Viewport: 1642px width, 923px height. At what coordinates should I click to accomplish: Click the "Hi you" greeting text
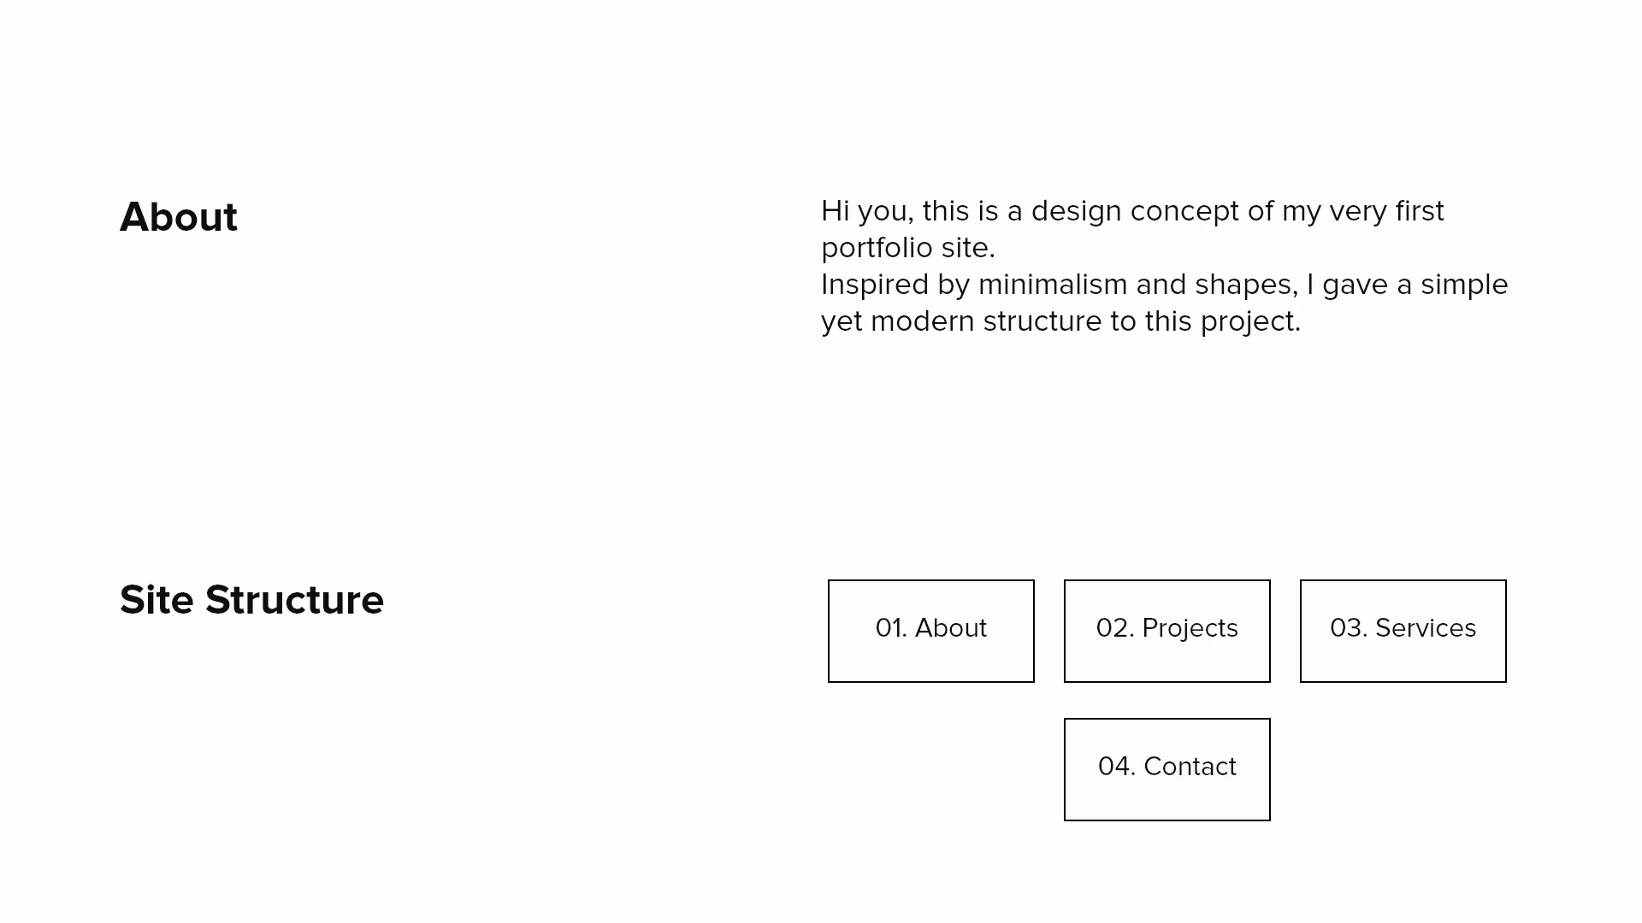tap(864, 211)
